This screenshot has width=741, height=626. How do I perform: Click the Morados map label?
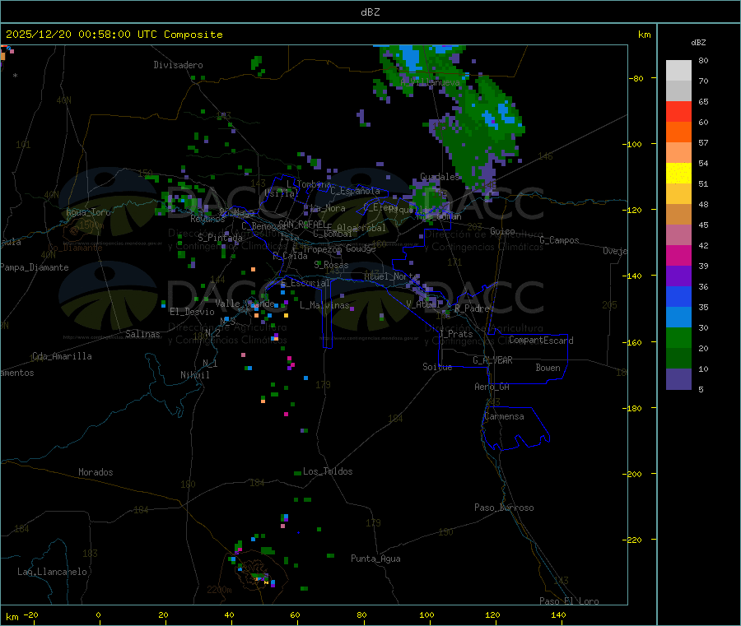pos(96,472)
